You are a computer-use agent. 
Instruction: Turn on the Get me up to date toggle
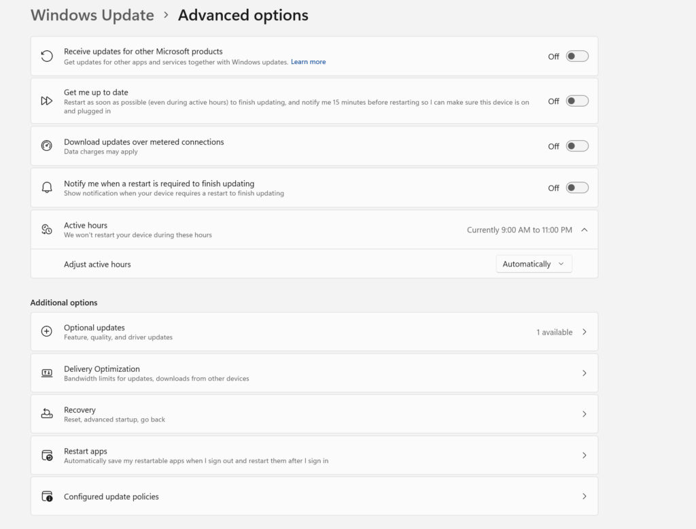click(577, 101)
